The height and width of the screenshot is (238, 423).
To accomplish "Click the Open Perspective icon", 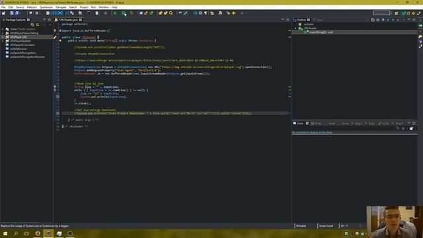I will click(x=397, y=13).
